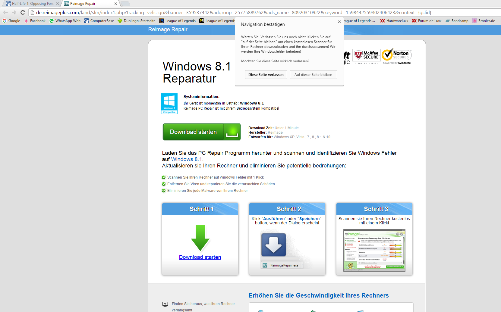This screenshot has width=501, height=312.
Task: Click the McAfee Secure badge
Action: pos(367,57)
